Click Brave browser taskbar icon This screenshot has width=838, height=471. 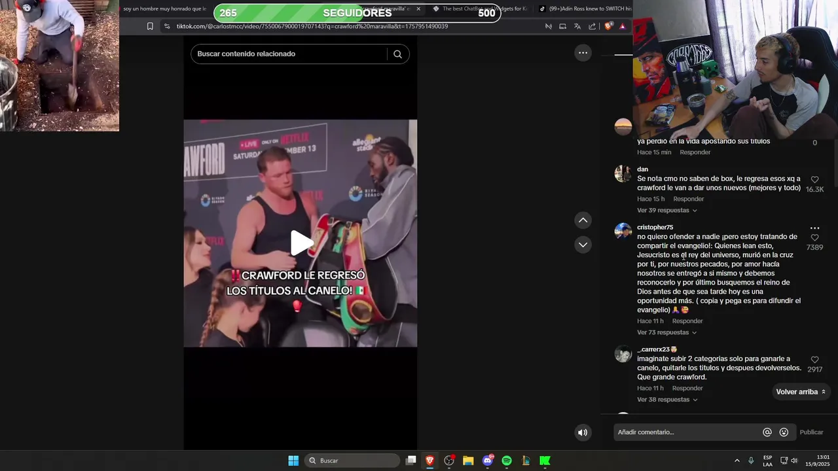click(429, 461)
